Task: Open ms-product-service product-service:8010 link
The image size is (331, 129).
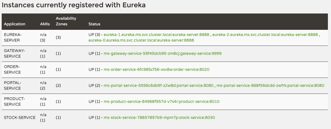Action: coord(162,102)
